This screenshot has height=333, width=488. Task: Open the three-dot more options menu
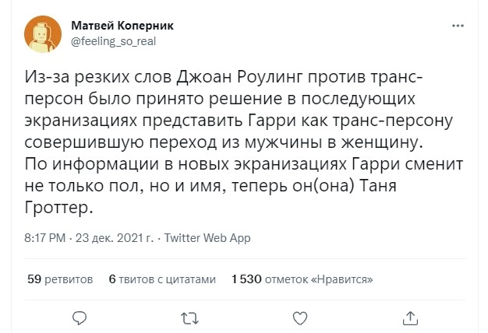pyautogui.click(x=458, y=26)
